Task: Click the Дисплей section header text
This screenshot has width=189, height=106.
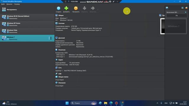Action: point(61,38)
